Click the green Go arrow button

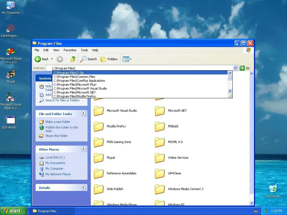click(242, 68)
